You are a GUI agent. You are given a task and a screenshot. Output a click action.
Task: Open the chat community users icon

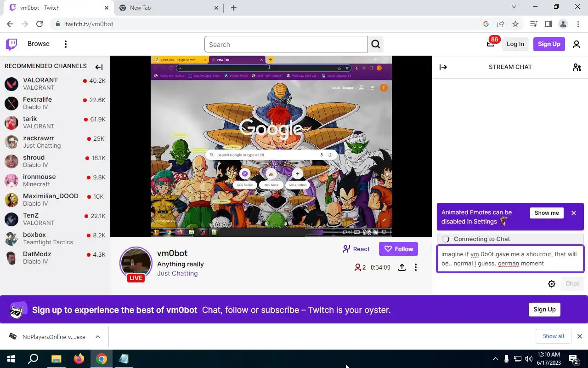577,67
